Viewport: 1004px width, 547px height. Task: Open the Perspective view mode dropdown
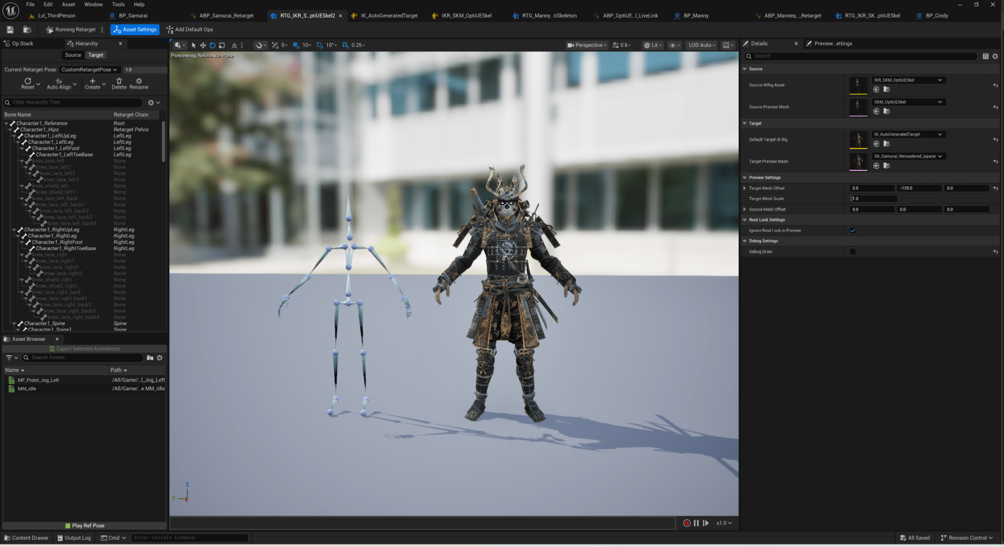click(587, 45)
